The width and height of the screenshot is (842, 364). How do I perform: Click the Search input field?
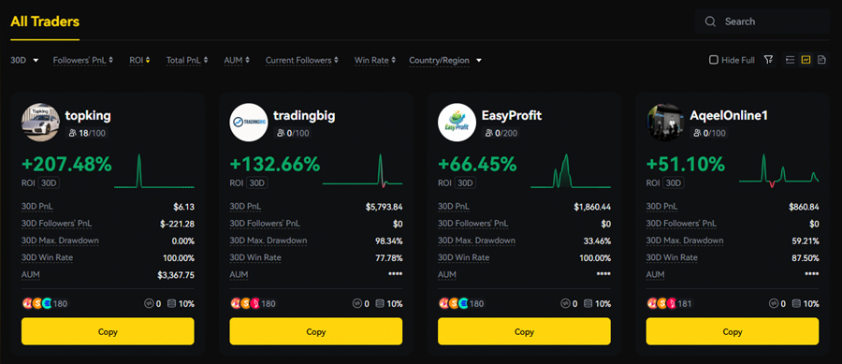click(x=762, y=22)
